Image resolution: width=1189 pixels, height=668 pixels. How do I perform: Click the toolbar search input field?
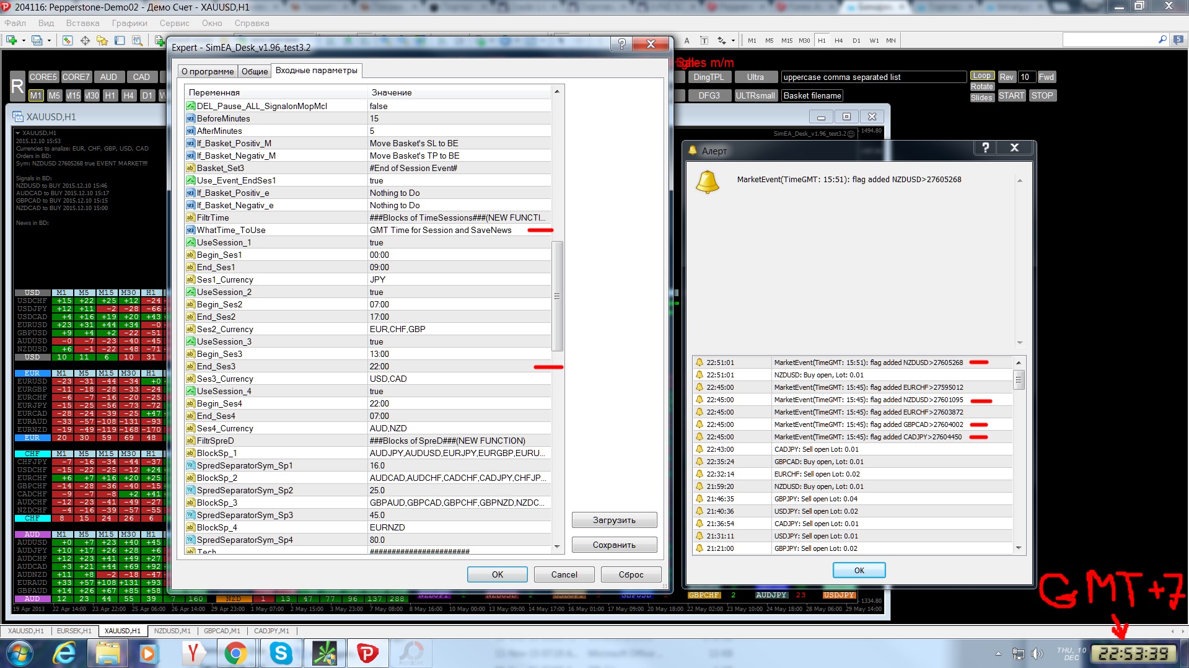coord(1110,40)
